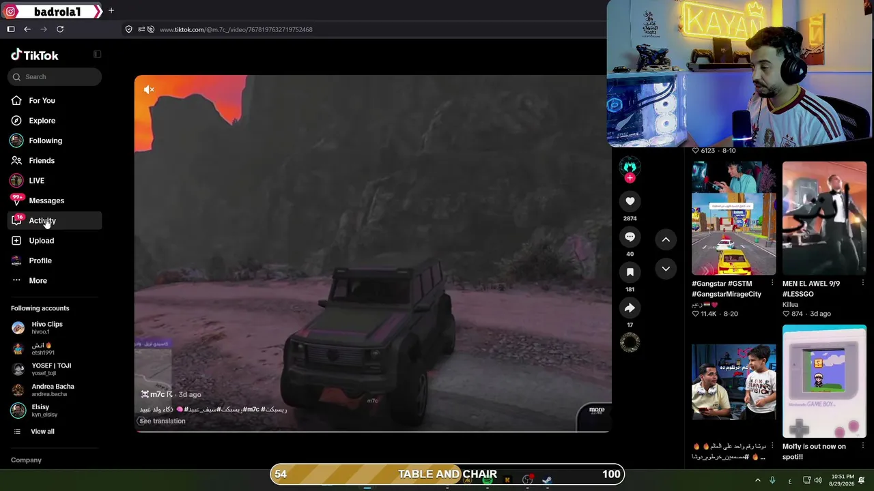Open the Elsisy account

coord(55,411)
